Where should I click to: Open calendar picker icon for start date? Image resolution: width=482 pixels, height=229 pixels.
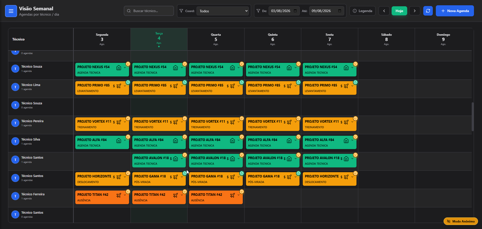[295, 11]
